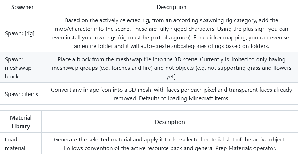The image size is (298, 154).
Task: Select the Spawn: items cell
Action: pyautogui.click(x=22, y=93)
